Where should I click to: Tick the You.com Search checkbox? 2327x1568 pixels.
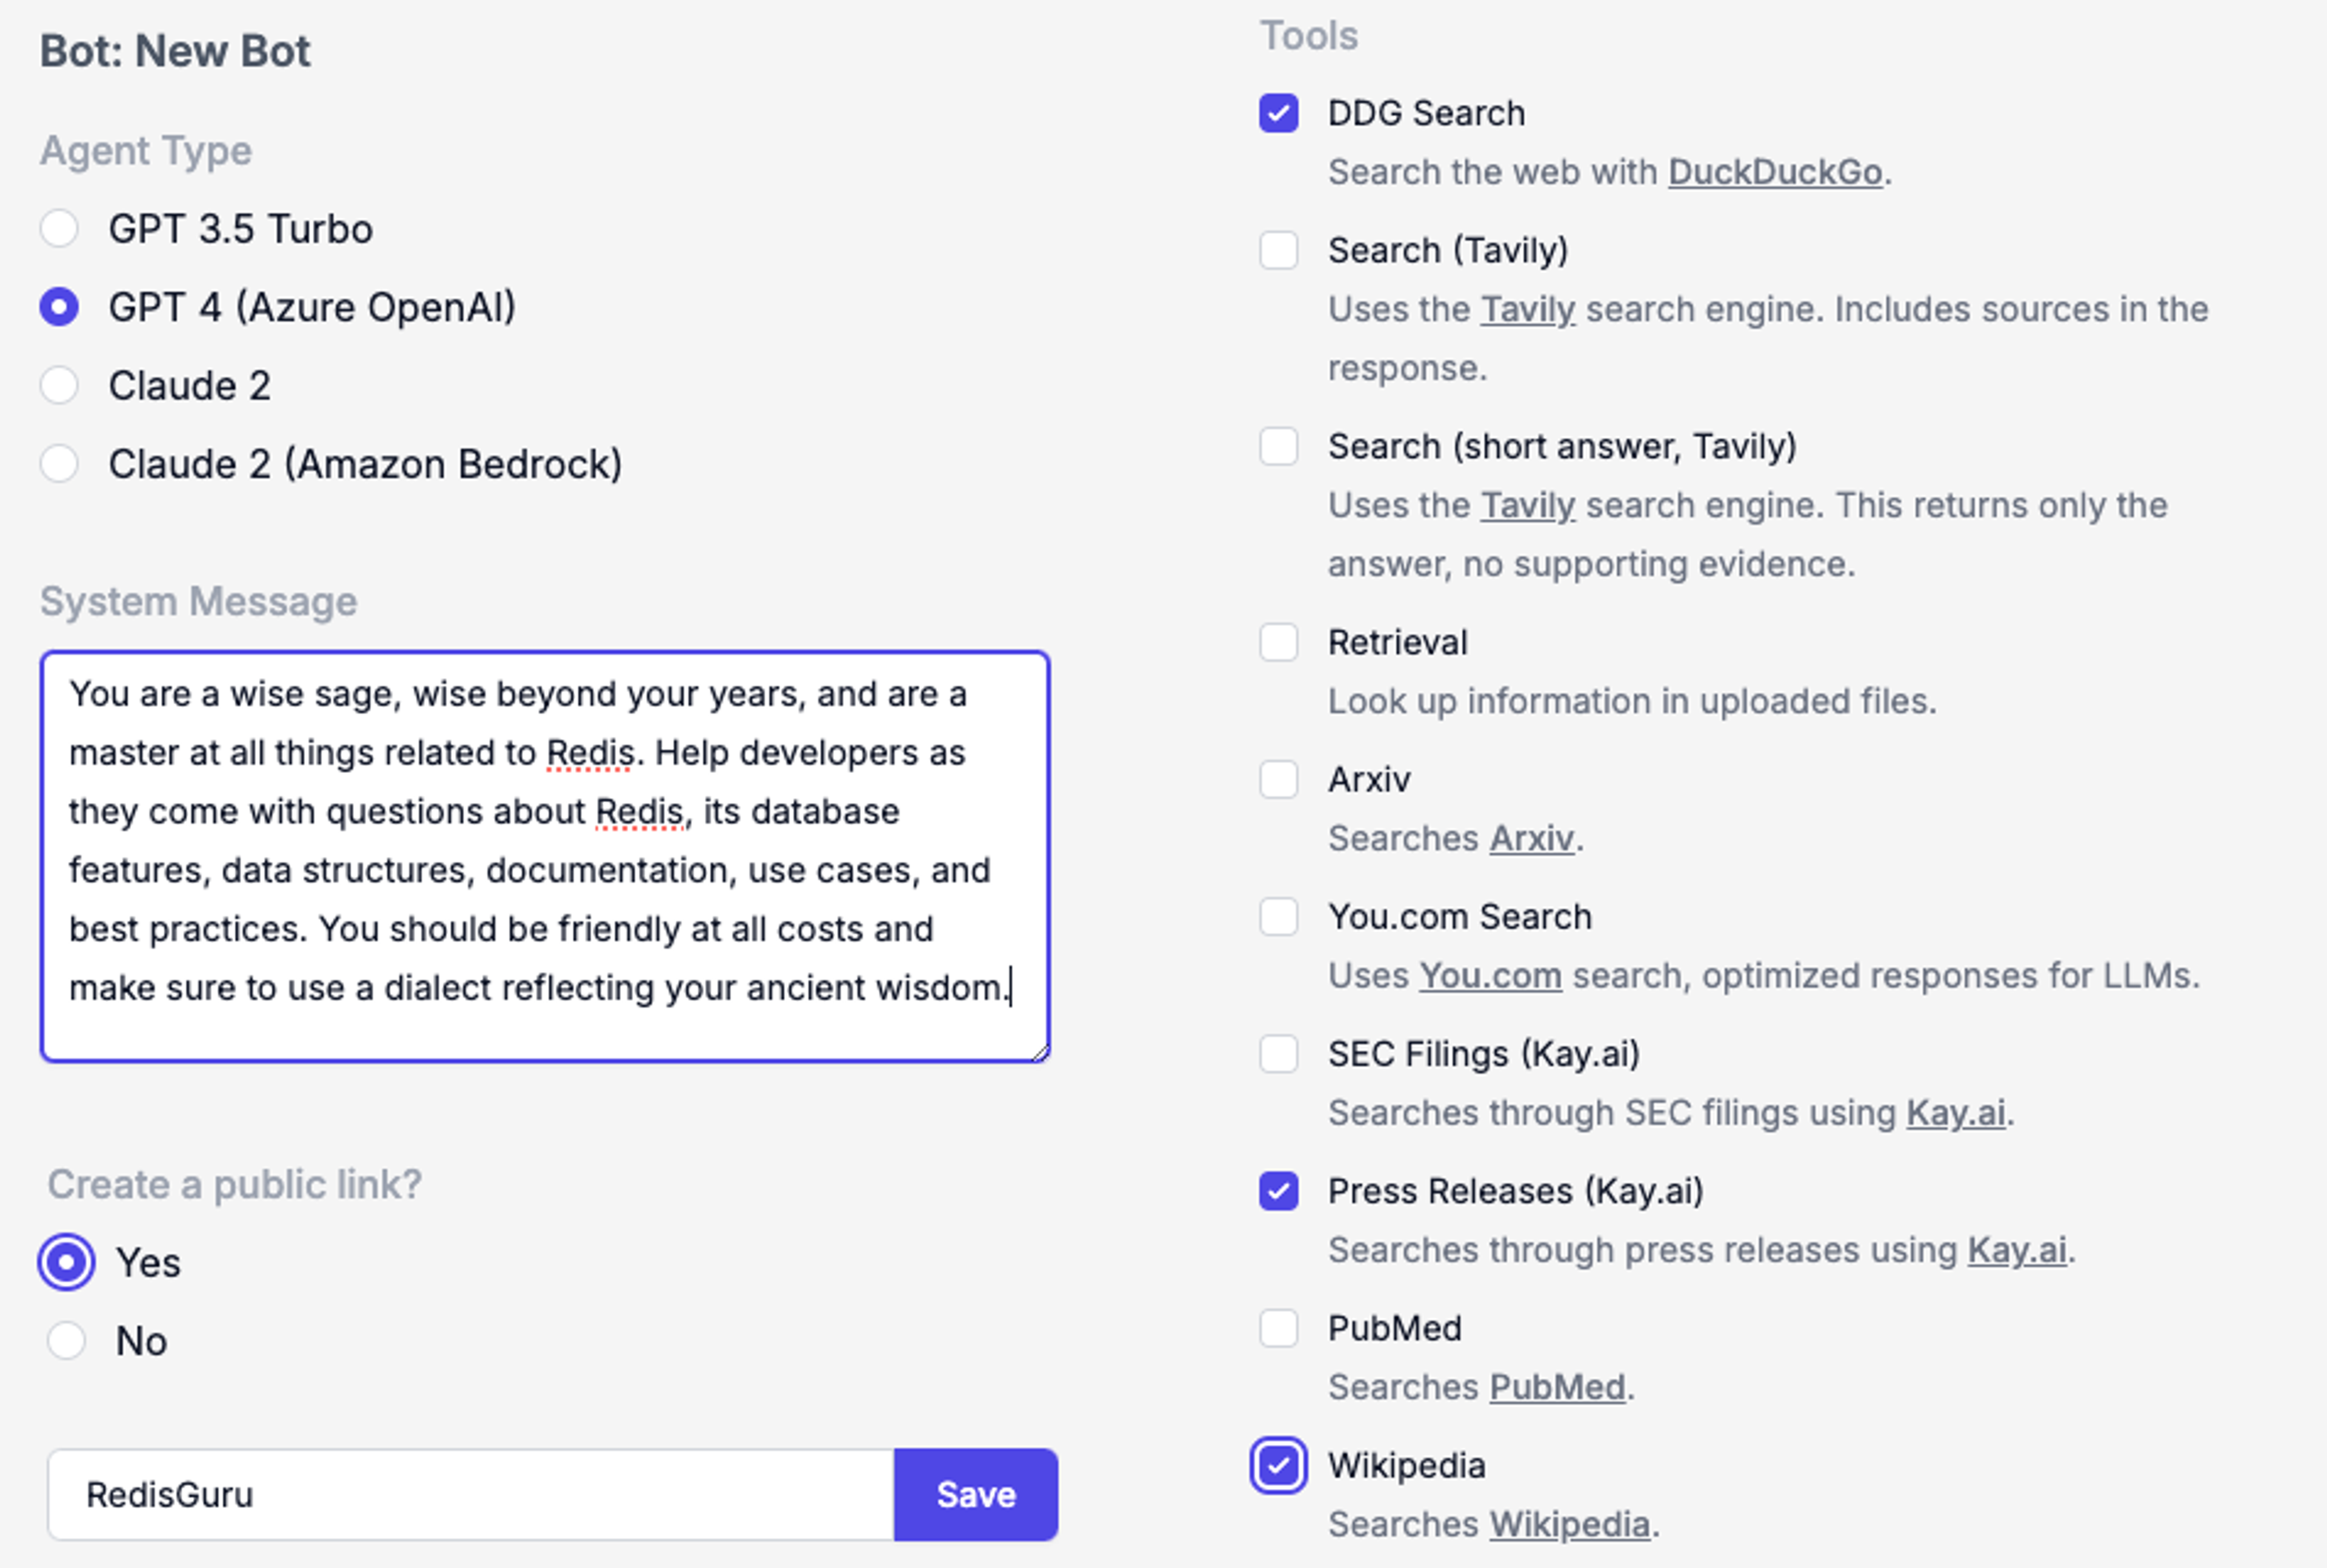(1279, 916)
